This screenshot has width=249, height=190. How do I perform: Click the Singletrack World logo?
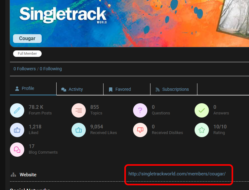pyautogui.click(x=63, y=15)
